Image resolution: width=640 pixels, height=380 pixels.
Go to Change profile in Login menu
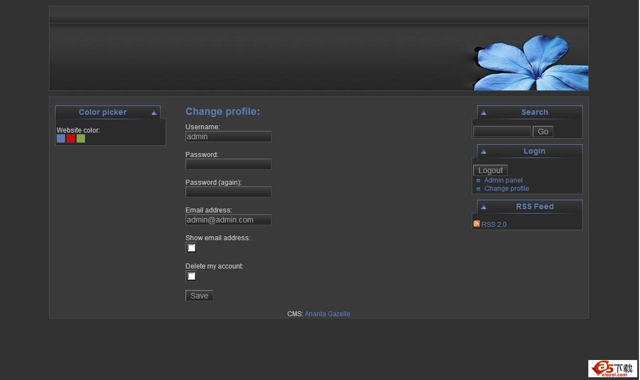point(506,189)
